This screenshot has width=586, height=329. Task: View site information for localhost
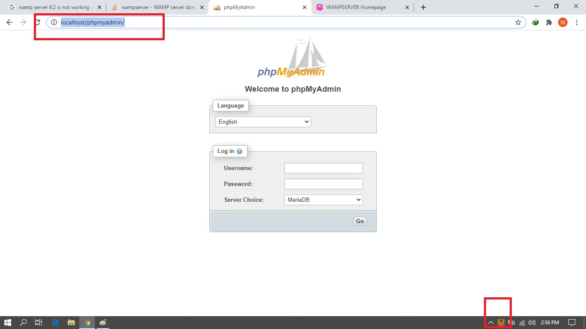(x=54, y=22)
